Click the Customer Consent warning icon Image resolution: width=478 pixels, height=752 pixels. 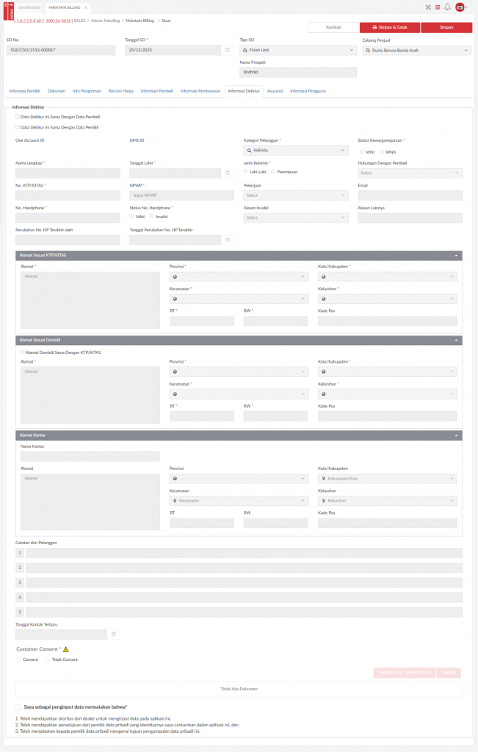coord(65,649)
